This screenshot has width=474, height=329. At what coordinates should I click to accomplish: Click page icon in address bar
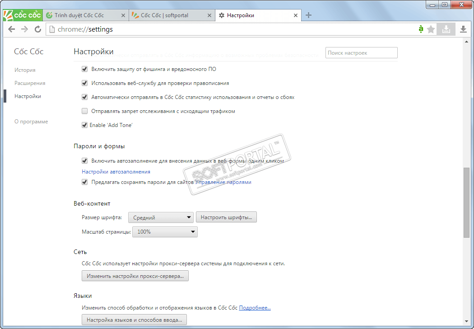[x=52, y=29]
